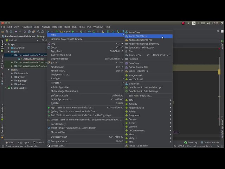
Task: Open the Structure side tab
Action: click(x=2, y=62)
